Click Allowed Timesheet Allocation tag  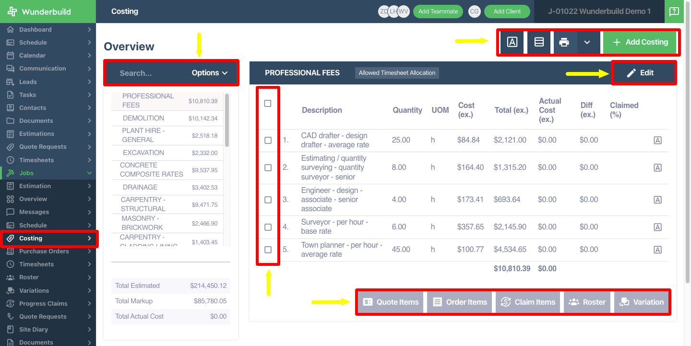click(397, 73)
